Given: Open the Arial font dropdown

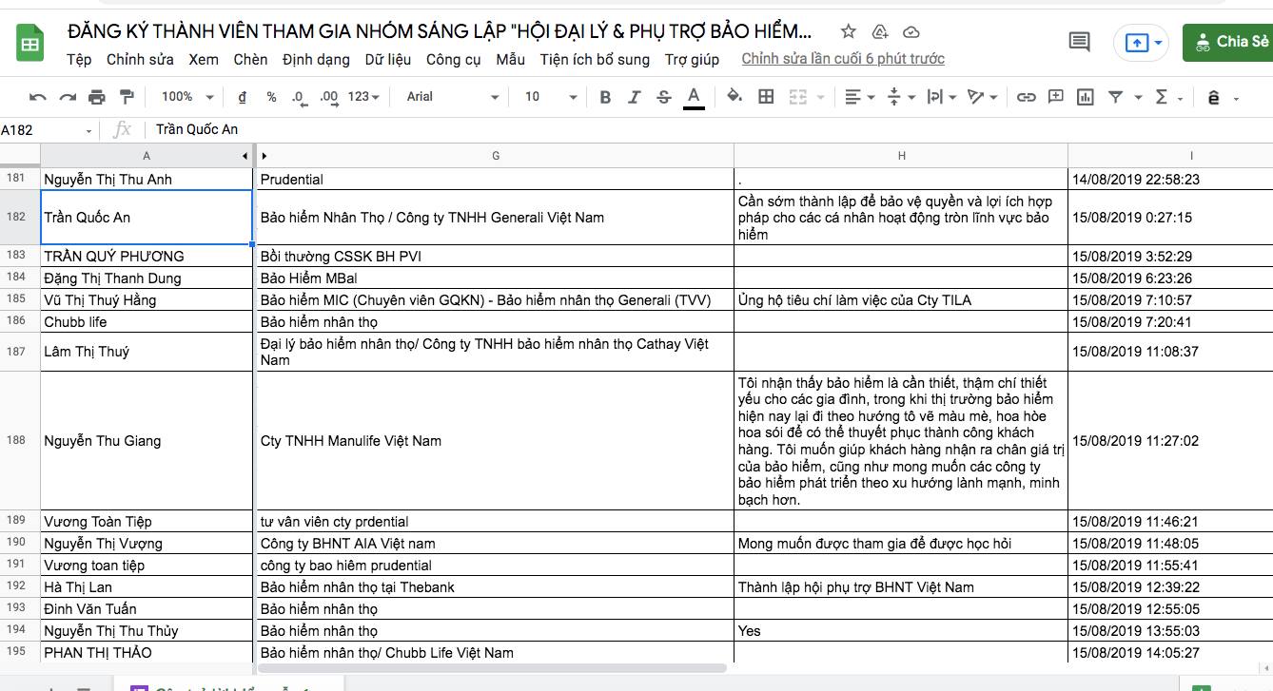Looking at the screenshot, I should coord(452,97).
